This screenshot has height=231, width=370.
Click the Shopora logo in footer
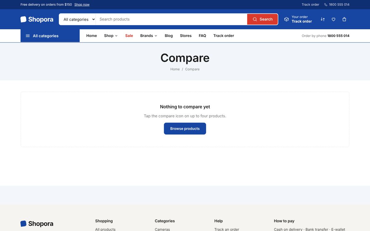coord(37,224)
